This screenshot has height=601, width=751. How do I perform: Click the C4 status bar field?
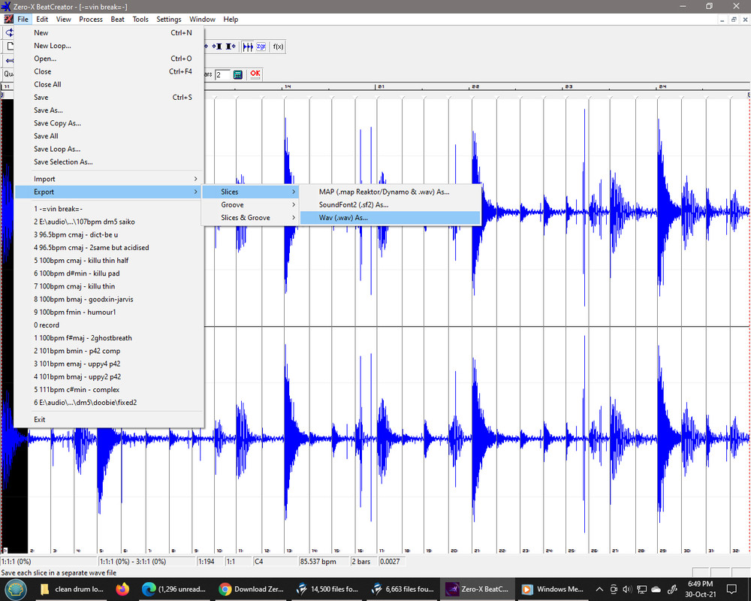coord(276,561)
